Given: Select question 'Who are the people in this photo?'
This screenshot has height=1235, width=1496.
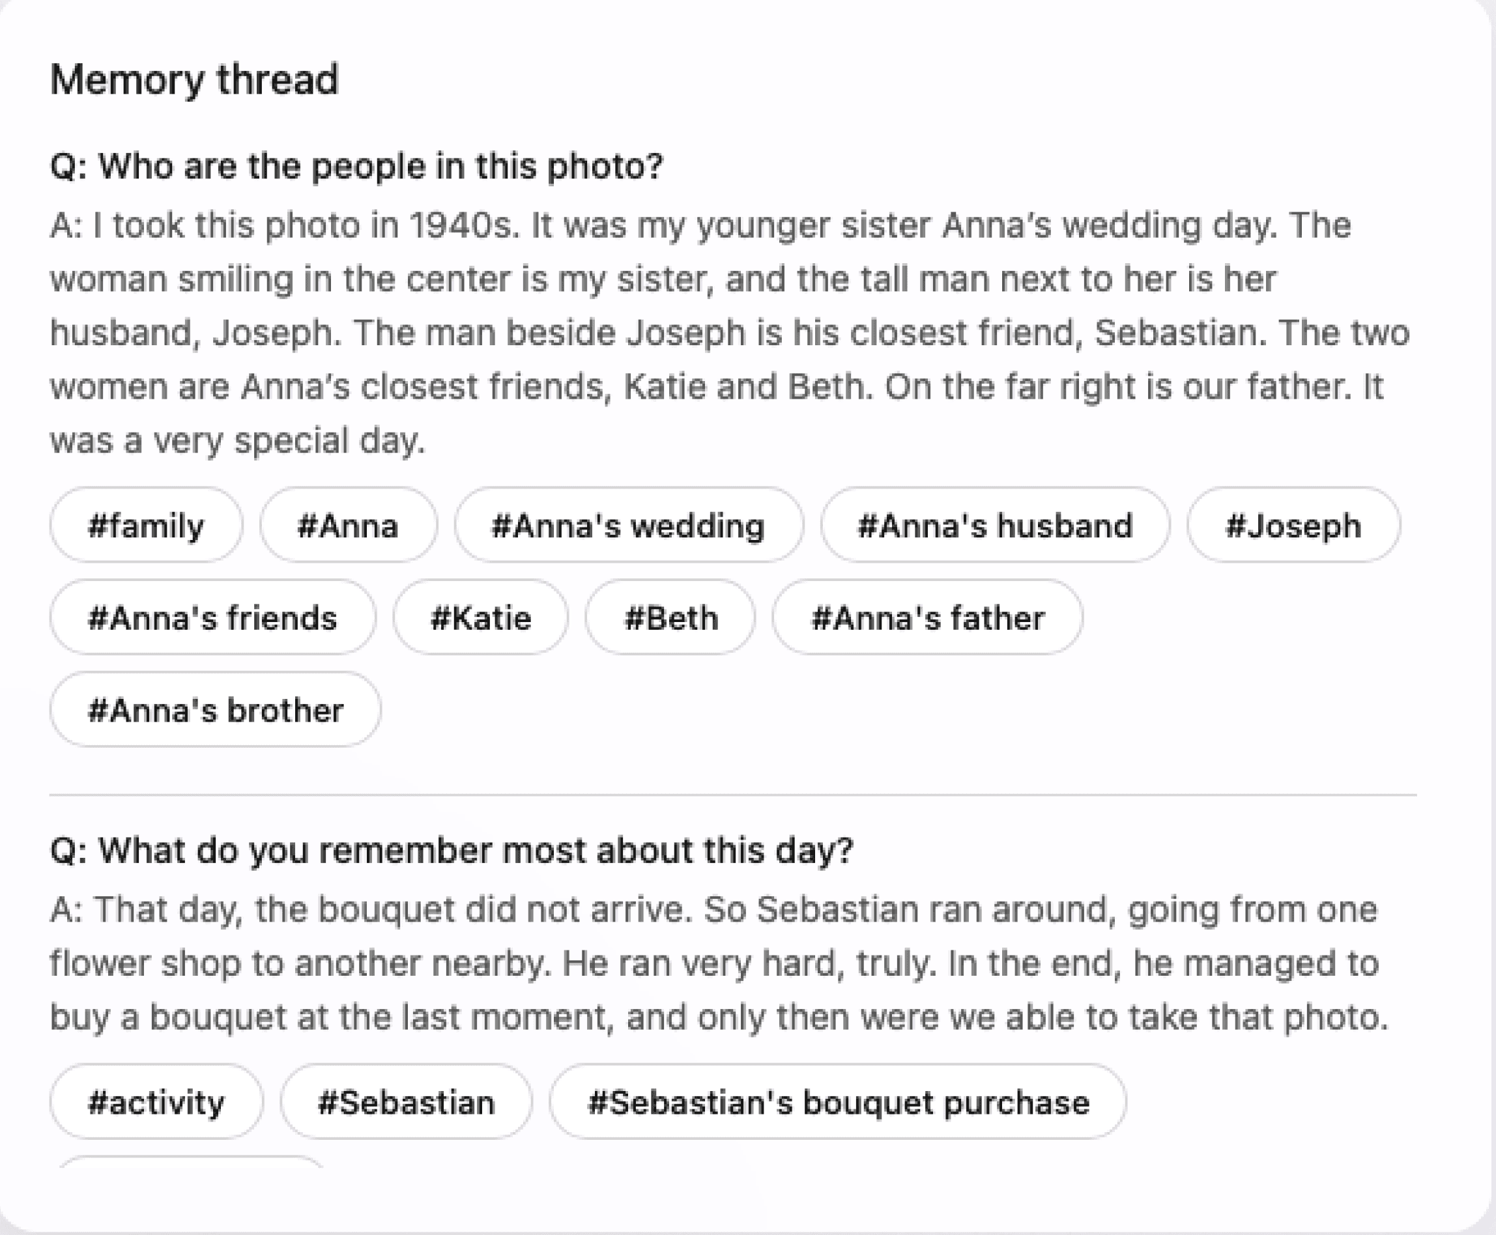Looking at the screenshot, I should coord(356,167).
